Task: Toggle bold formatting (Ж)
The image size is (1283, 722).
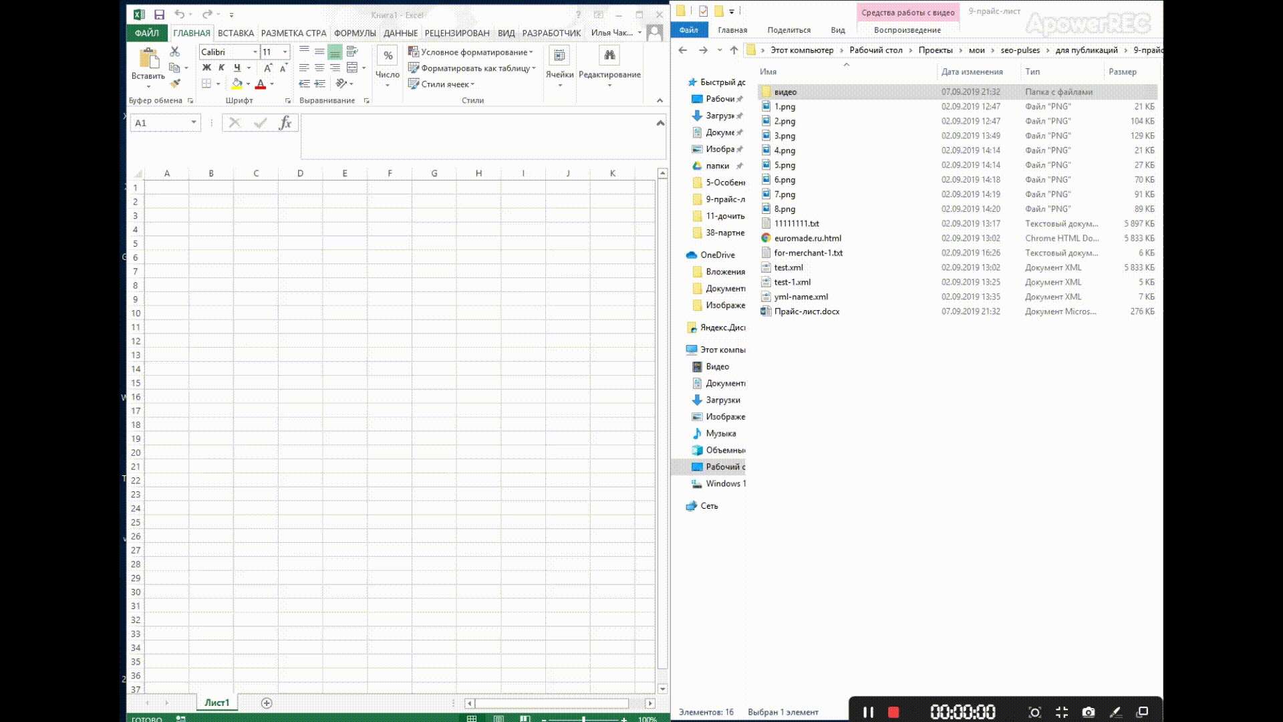Action: coord(206,68)
